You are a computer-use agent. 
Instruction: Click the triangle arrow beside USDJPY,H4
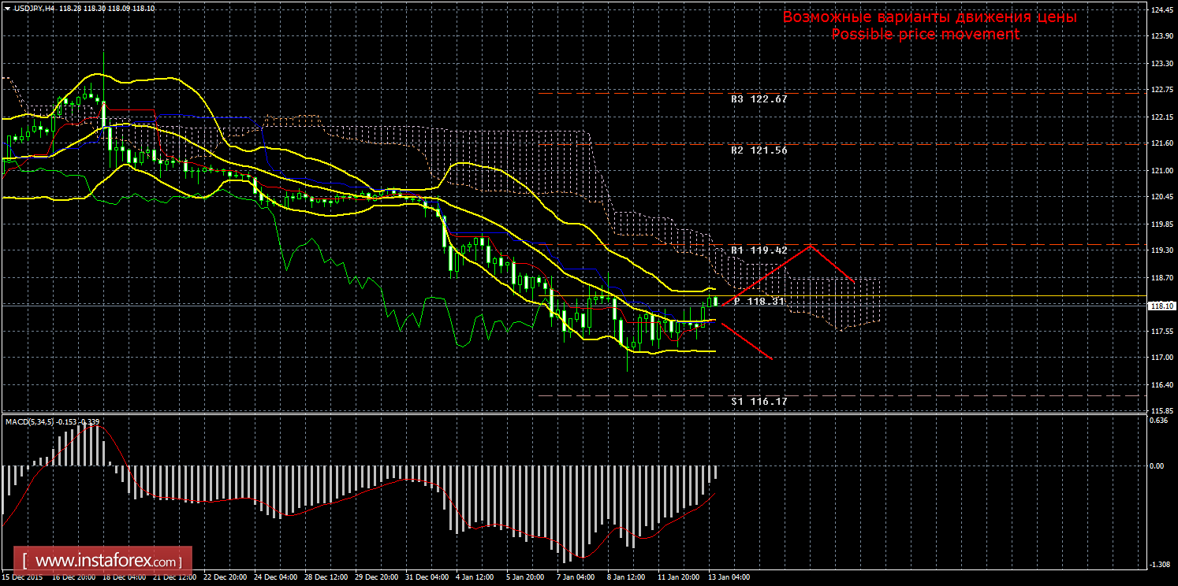7,8
